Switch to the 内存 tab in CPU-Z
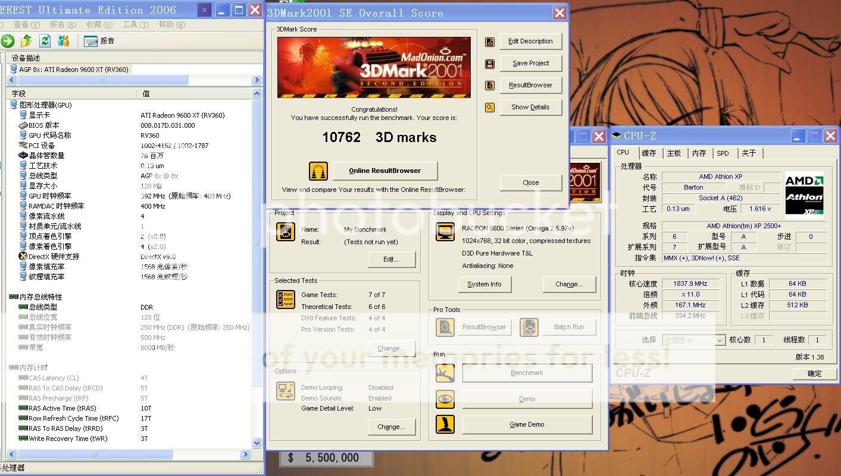The width and height of the screenshot is (841, 476). pos(699,153)
